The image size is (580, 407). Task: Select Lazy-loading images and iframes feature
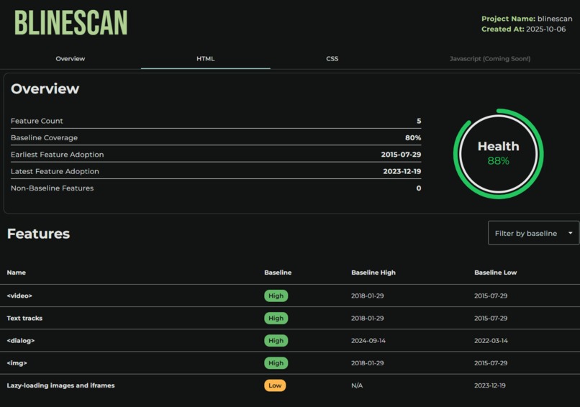(60, 385)
